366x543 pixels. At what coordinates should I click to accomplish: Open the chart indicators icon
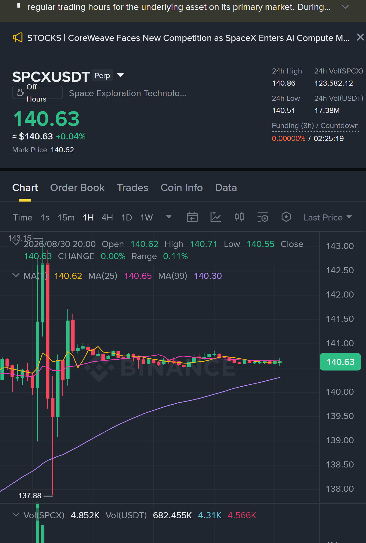(216, 217)
